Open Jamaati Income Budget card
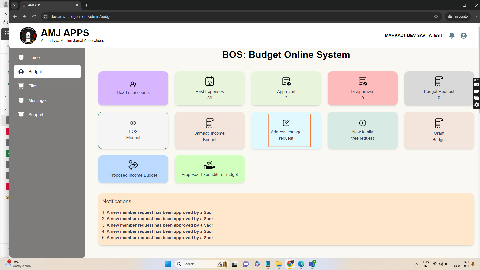 210,130
